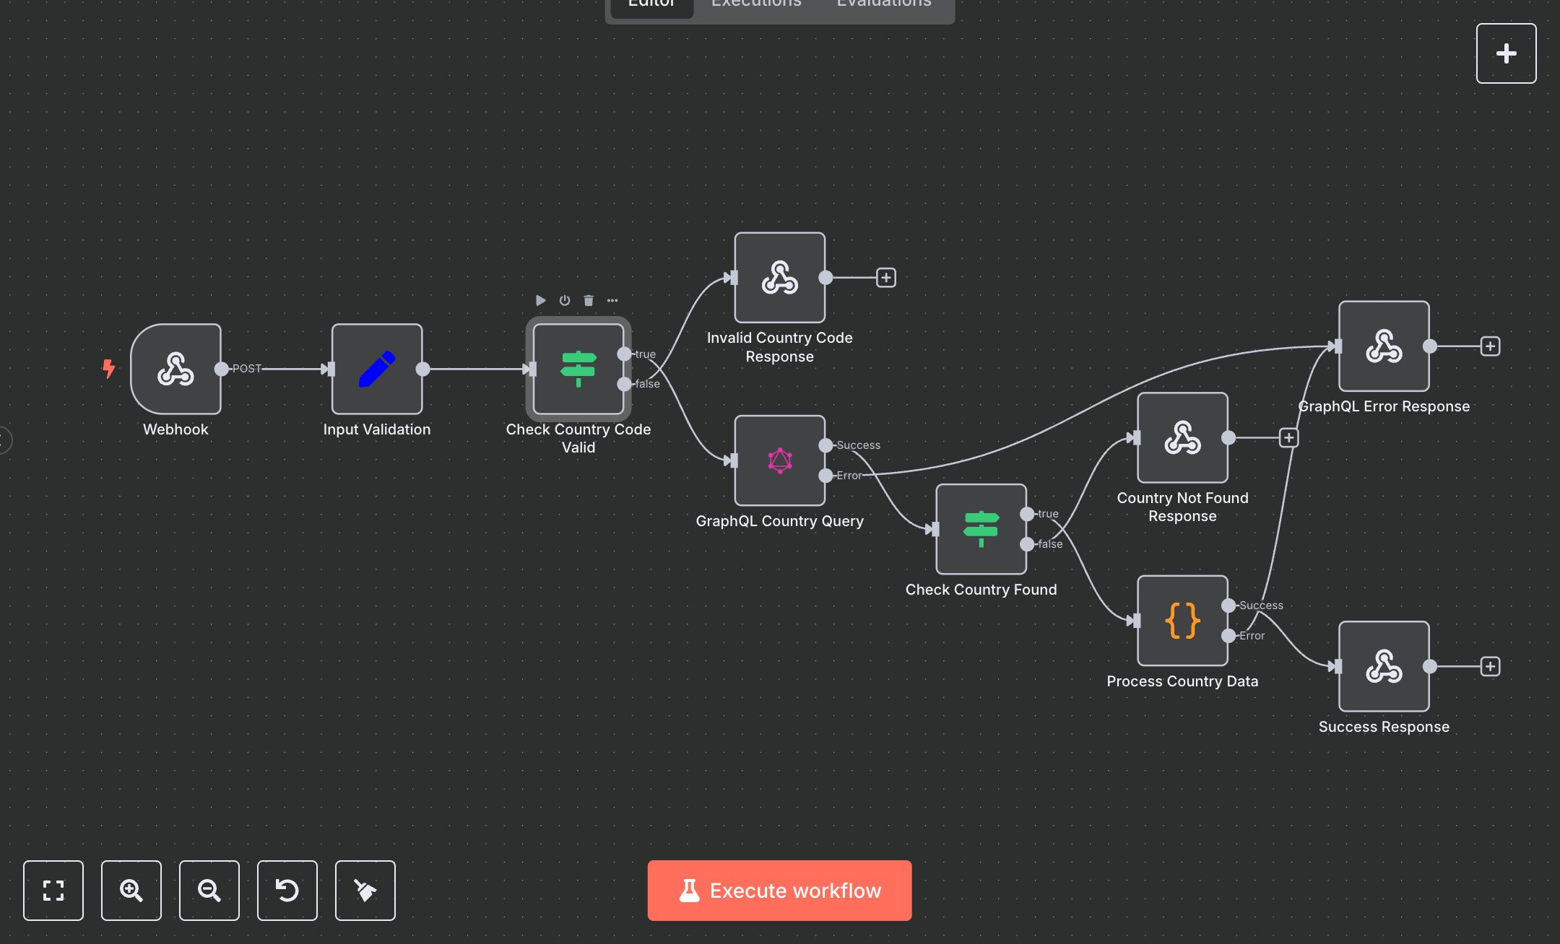Run the Check Country Code Valid node via play icon
Viewport: 1560px width, 944px height.
[x=539, y=300]
